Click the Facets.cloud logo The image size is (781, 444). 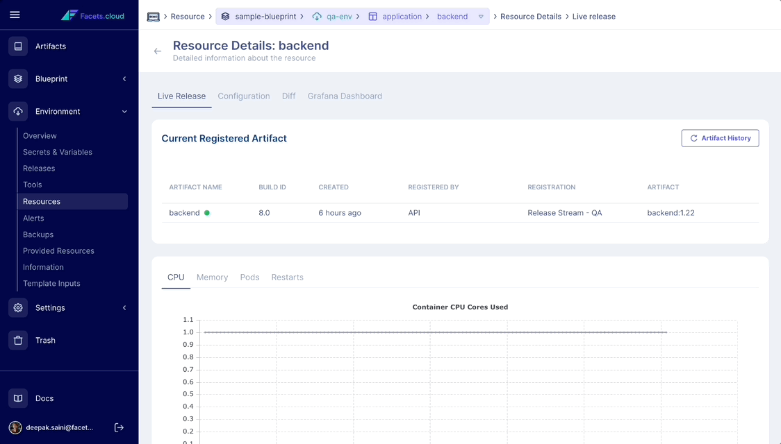tap(92, 15)
